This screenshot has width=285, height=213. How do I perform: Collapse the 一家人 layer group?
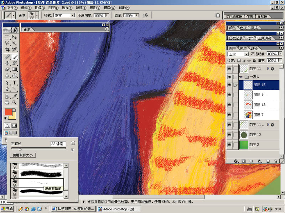pyautogui.click(x=241, y=77)
